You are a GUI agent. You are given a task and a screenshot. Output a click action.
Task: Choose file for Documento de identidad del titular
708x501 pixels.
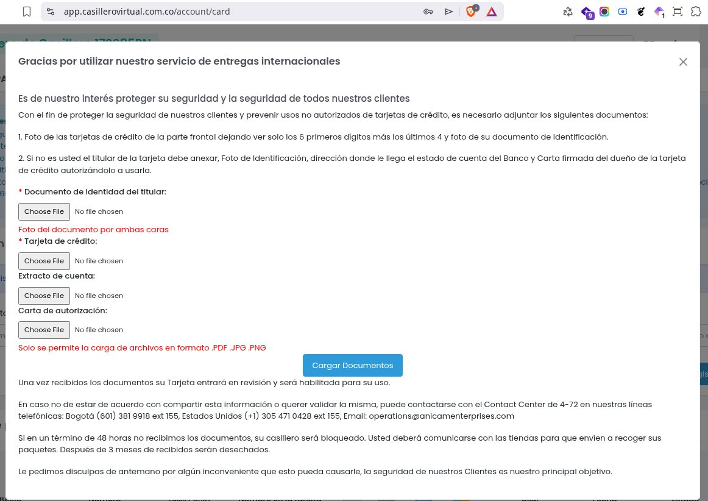(44, 211)
